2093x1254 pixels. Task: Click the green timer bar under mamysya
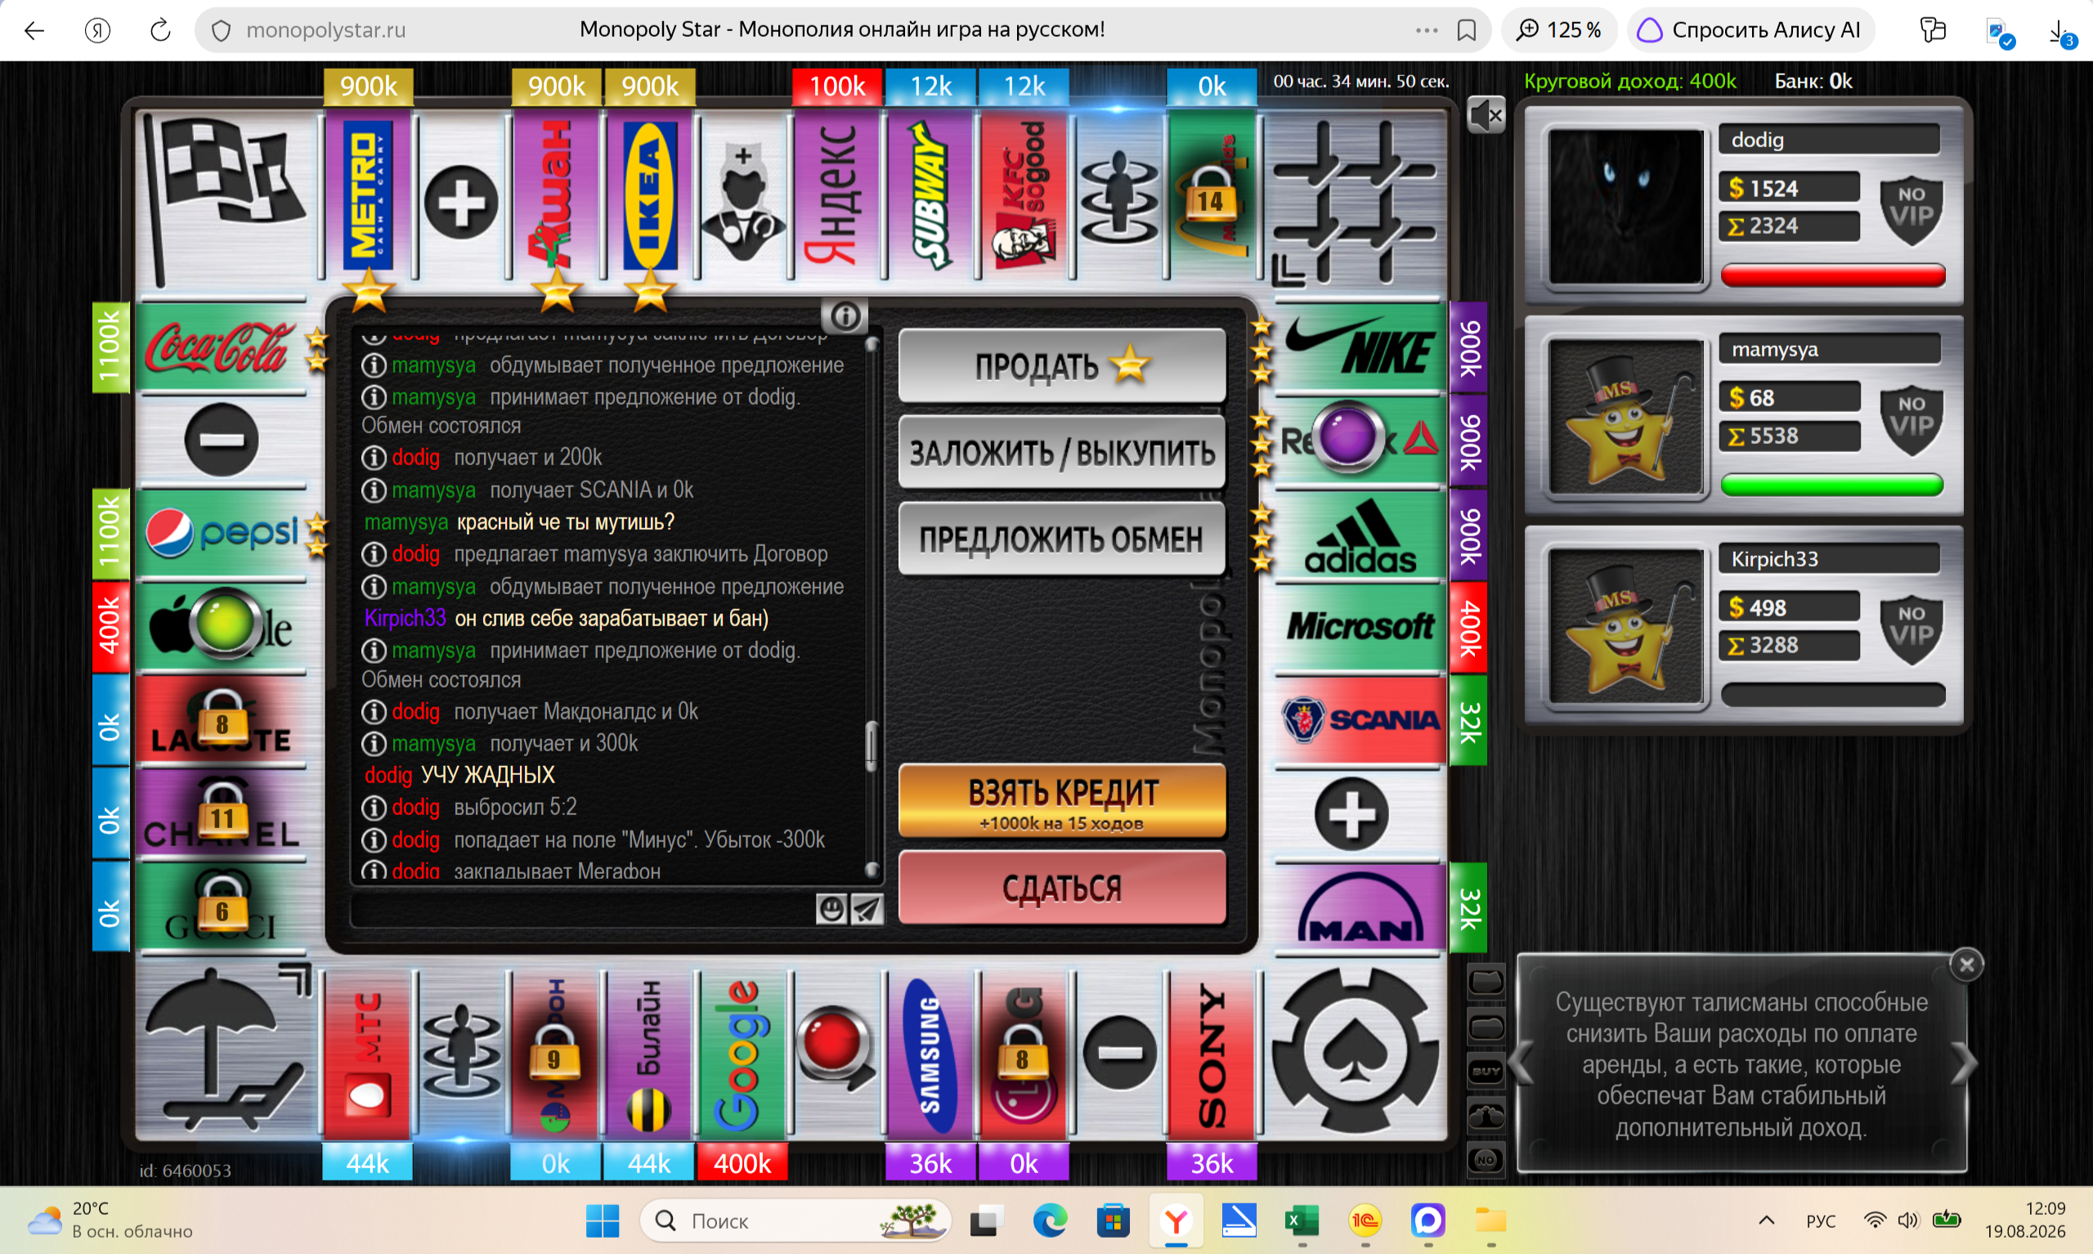pos(1832,484)
